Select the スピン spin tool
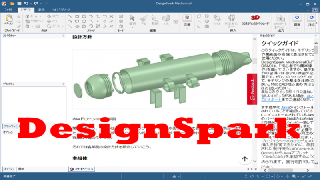 click(53, 16)
